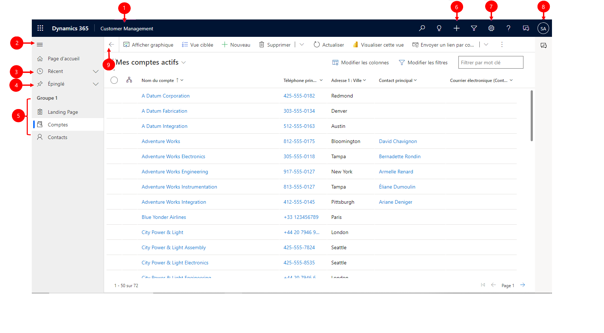Go to the next page arrow

tap(523, 285)
